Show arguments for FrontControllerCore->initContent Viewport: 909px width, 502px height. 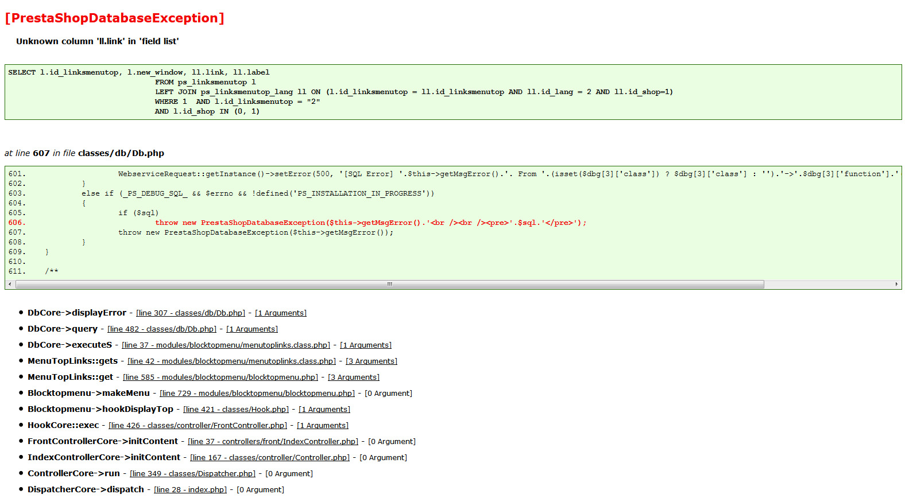coord(392,442)
